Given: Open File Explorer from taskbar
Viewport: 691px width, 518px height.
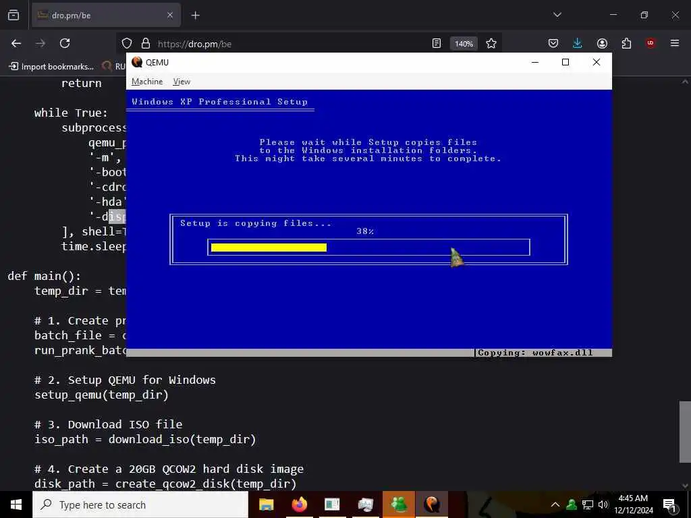Looking at the screenshot, I should click(266, 505).
